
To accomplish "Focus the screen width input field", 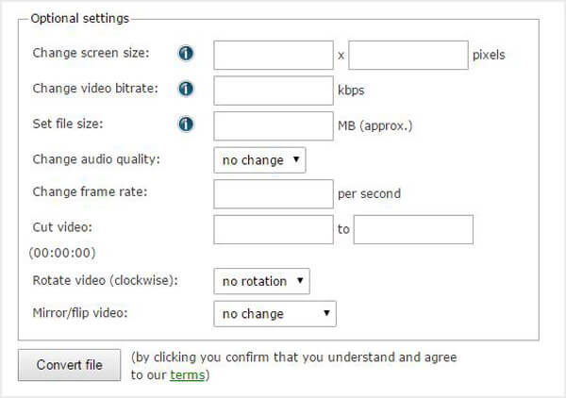I will tap(274, 55).
